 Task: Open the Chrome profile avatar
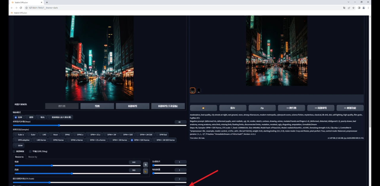click(x=364, y=8)
